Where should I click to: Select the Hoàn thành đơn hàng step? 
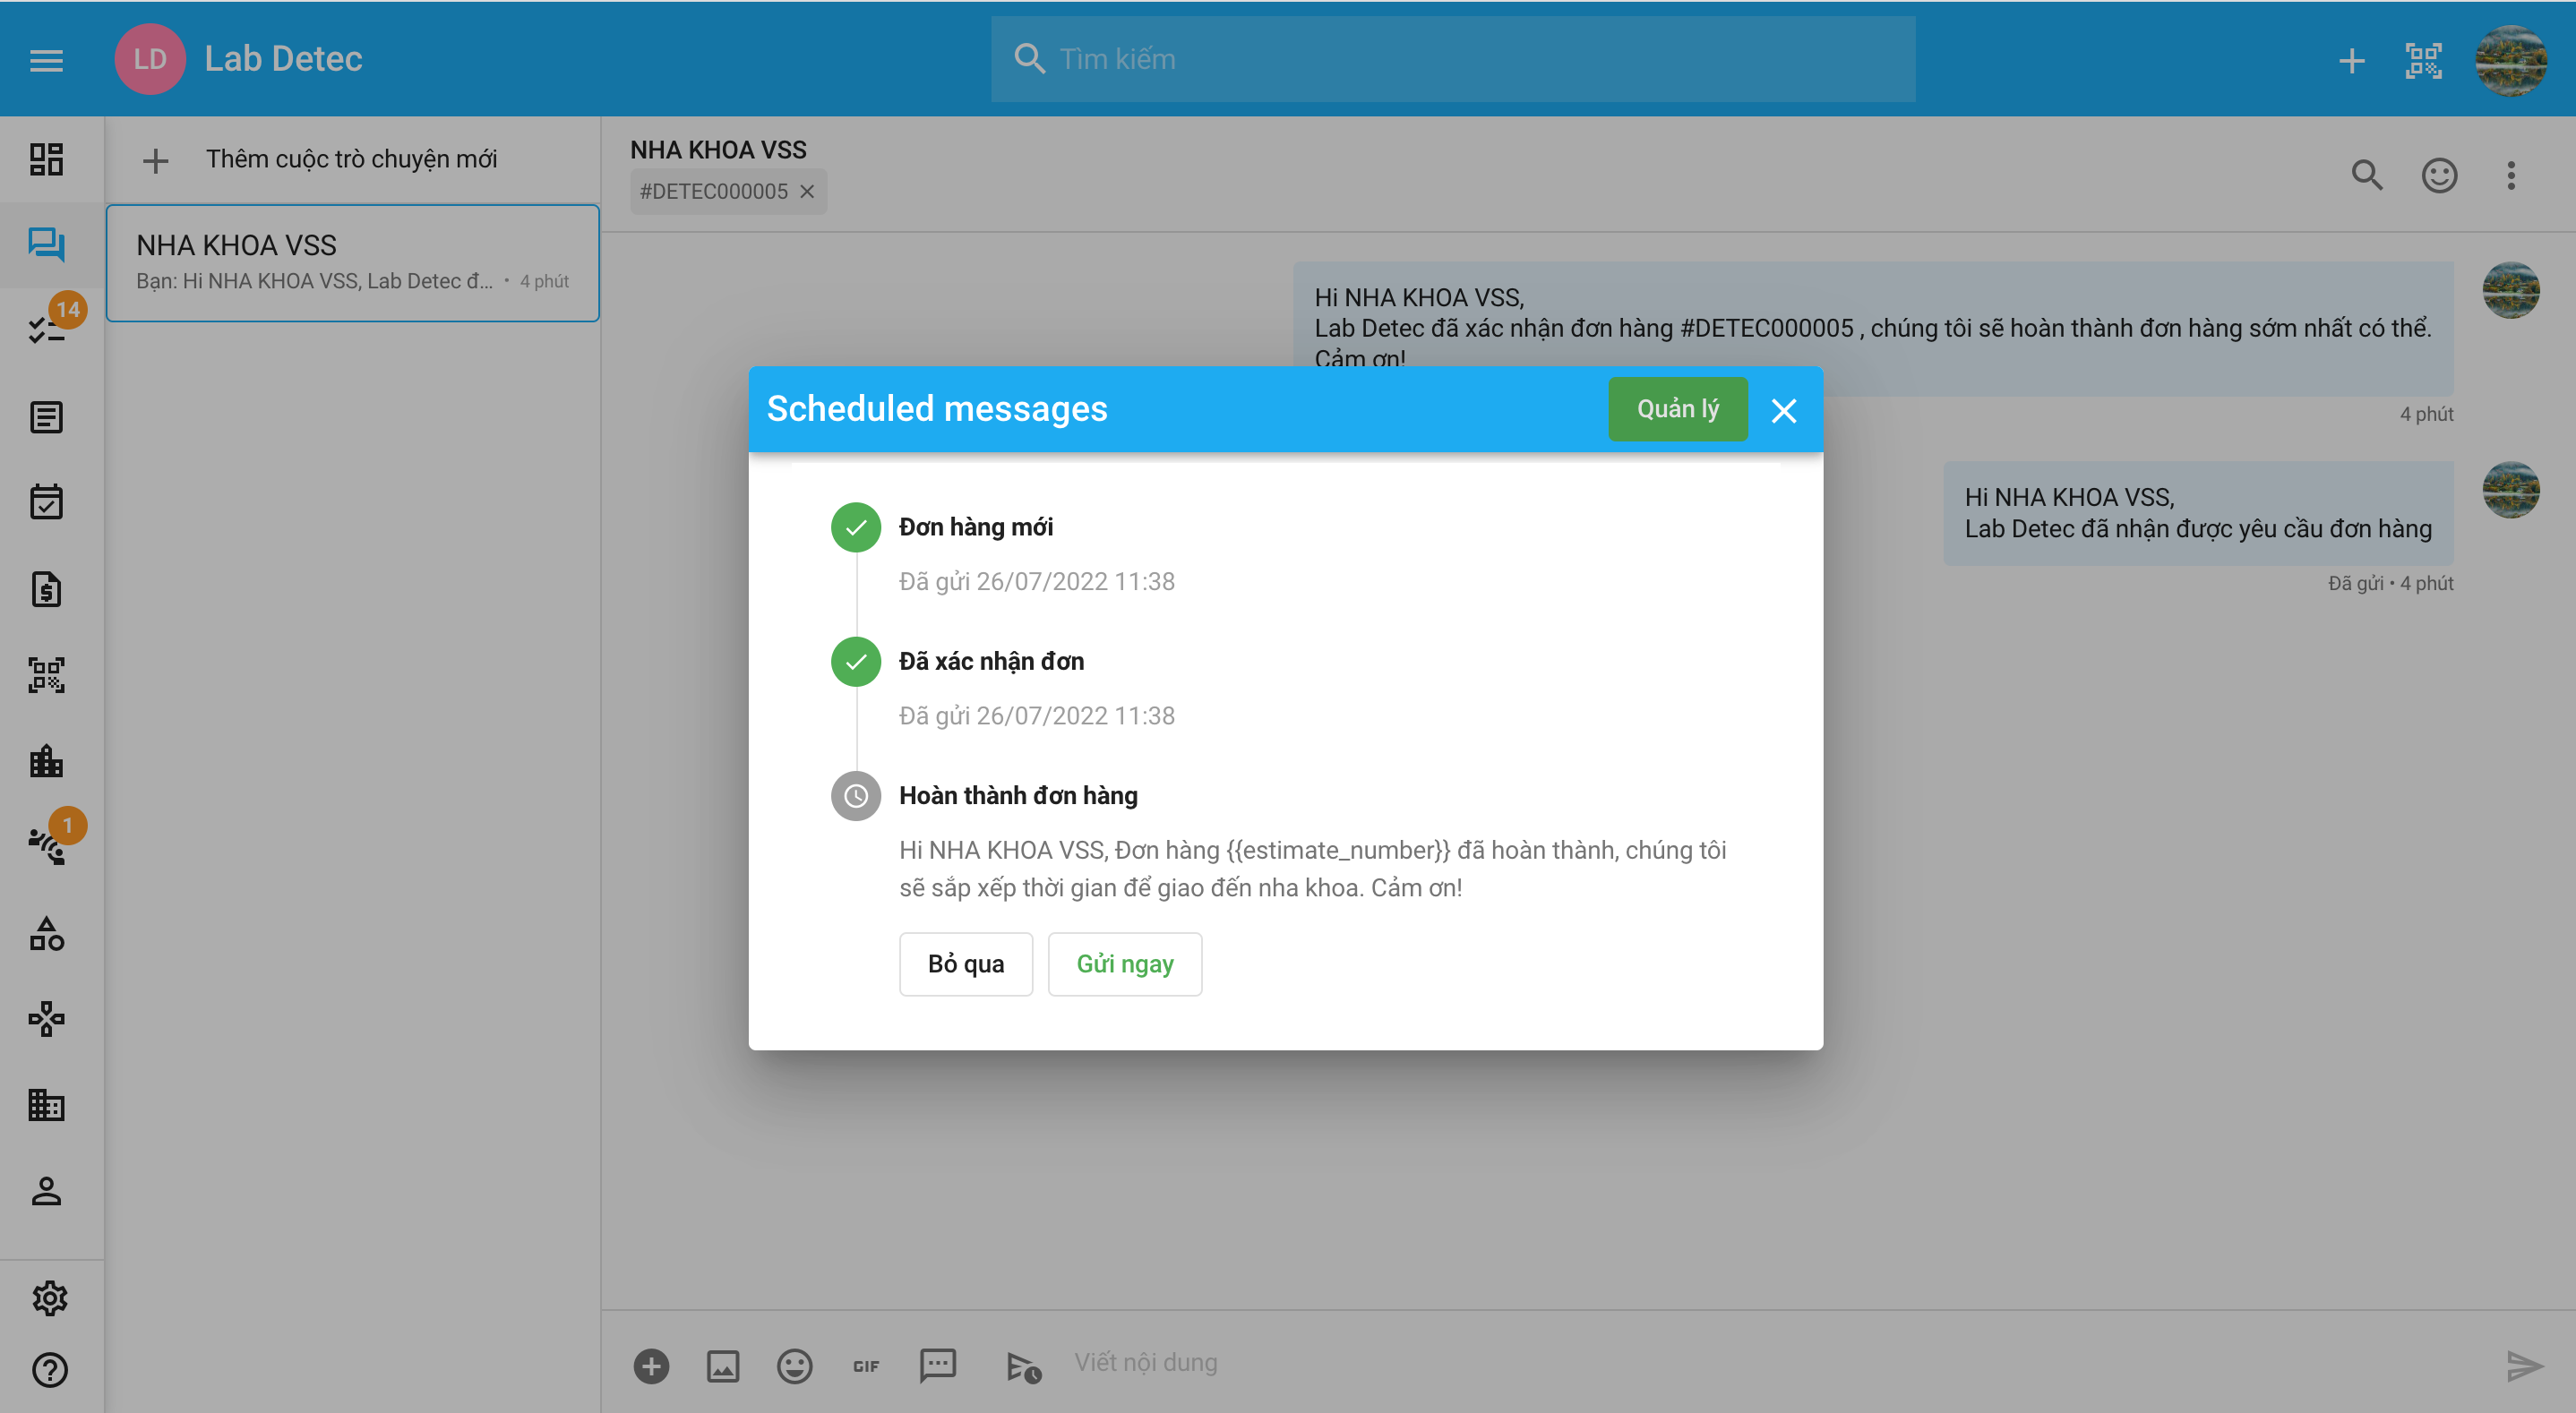pos(1018,796)
